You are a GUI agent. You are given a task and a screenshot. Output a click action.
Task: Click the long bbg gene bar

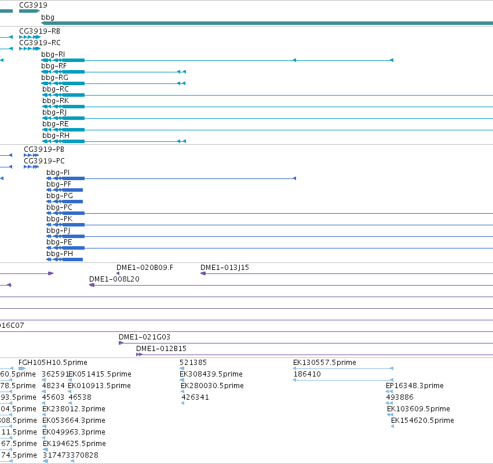pos(267,23)
